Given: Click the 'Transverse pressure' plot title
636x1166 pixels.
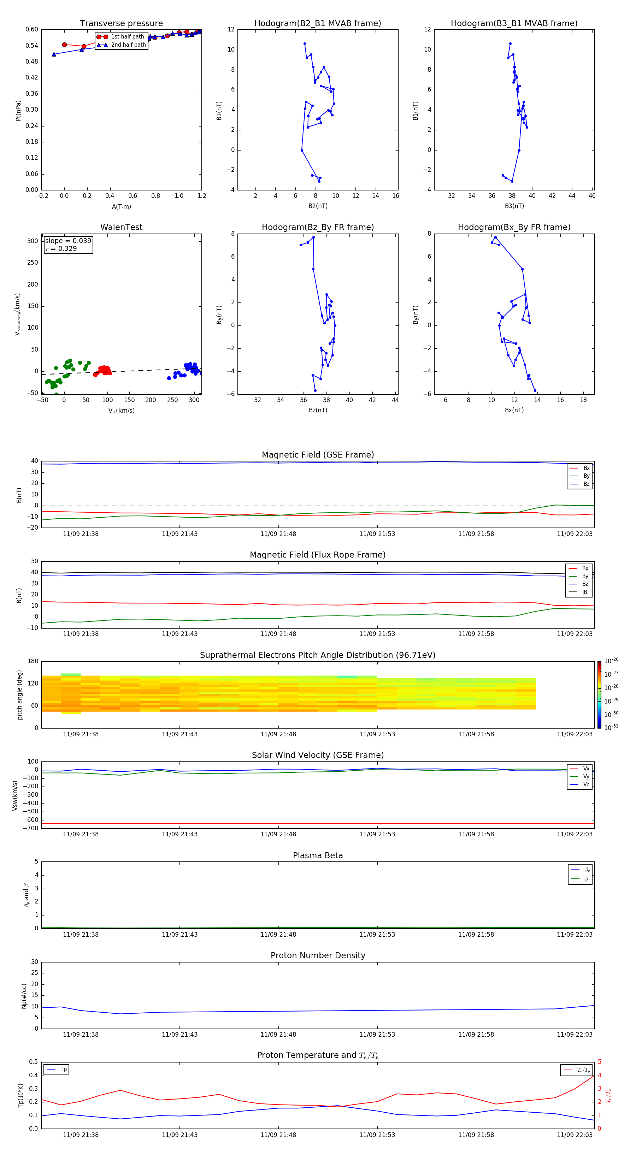Looking at the screenshot, I should coord(121,23).
